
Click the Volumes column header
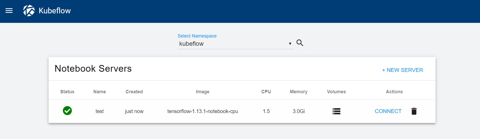point(336,92)
